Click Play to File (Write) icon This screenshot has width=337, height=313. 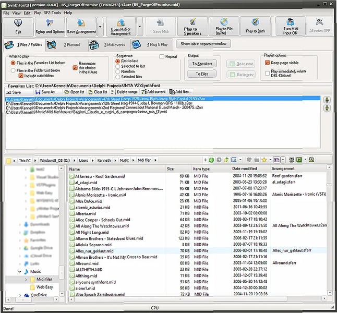pos(224,26)
